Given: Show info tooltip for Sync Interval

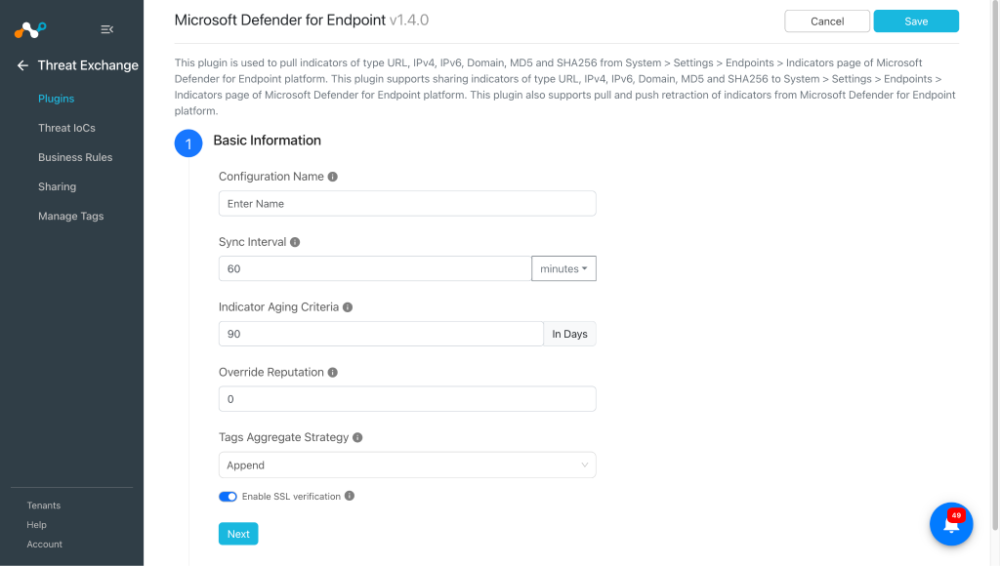Looking at the screenshot, I should 295,242.
